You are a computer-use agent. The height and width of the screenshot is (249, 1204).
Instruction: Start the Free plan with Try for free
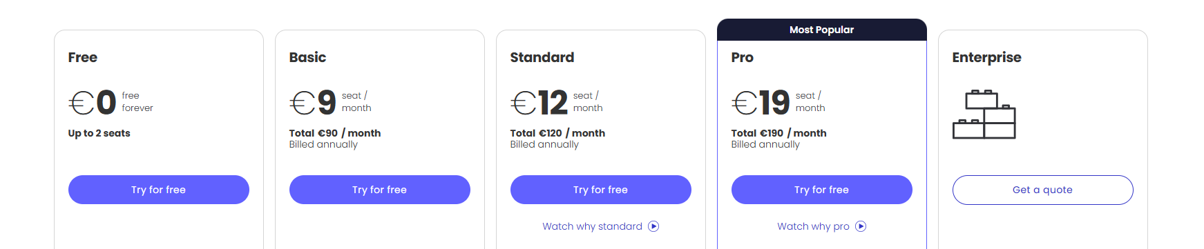[x=159, y=190]
